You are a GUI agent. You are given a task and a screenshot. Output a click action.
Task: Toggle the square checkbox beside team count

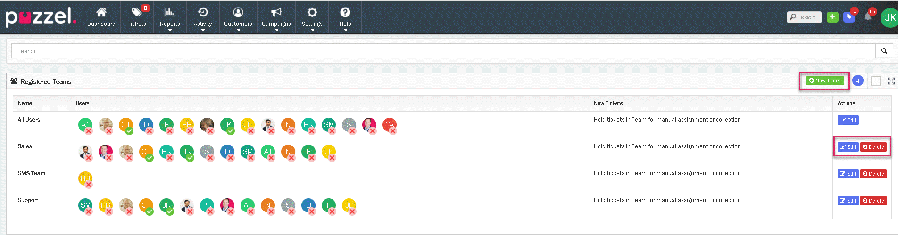876,81
